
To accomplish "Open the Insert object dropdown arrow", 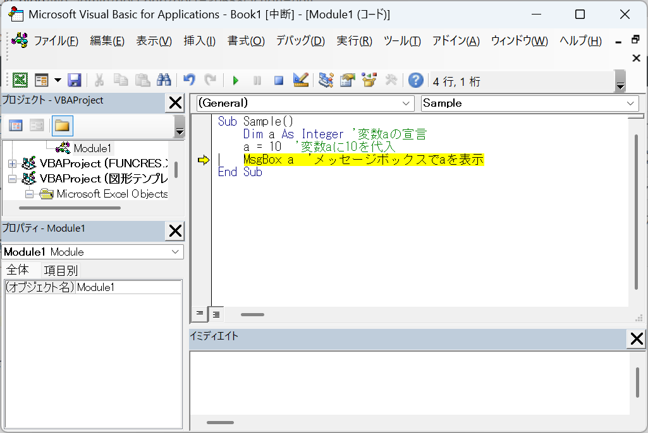I will click(x=58, y=80).
